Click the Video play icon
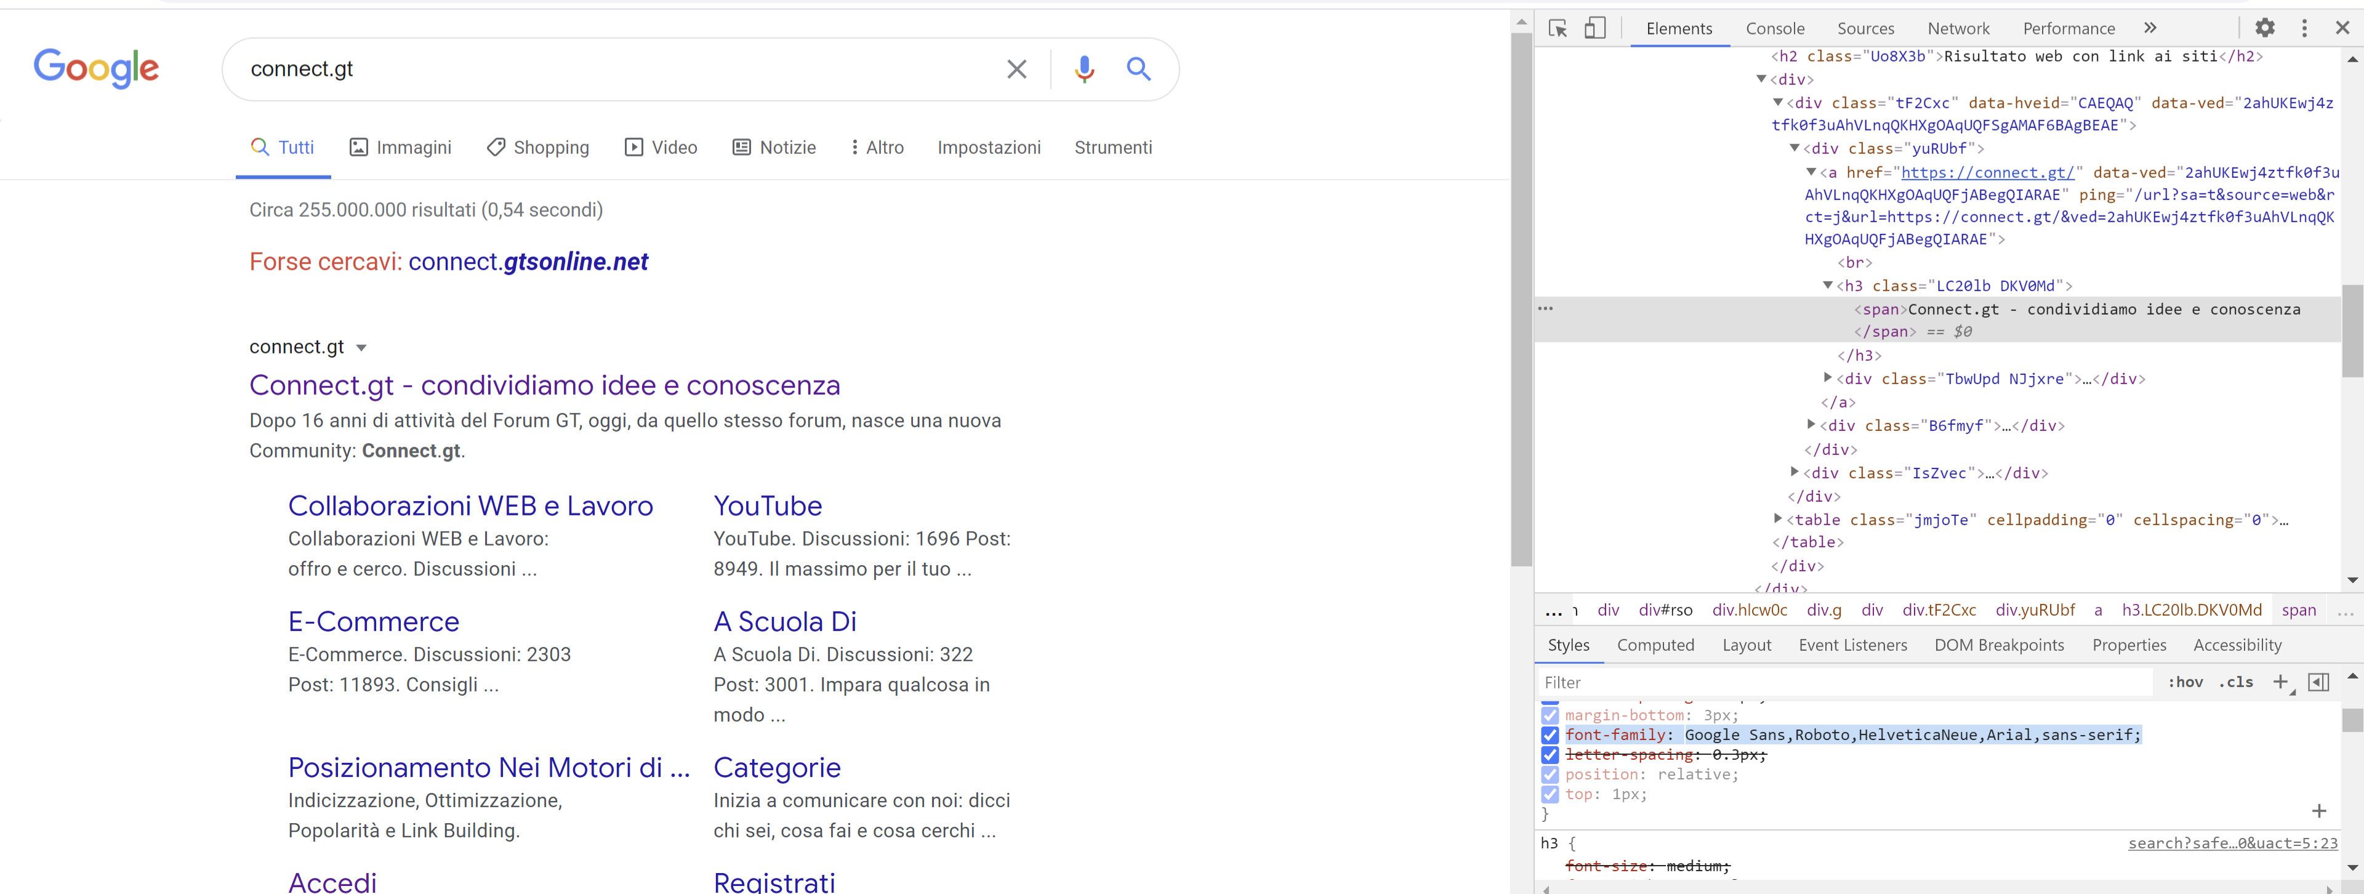This screenshot has width=2364, height=894. (633, 147)
